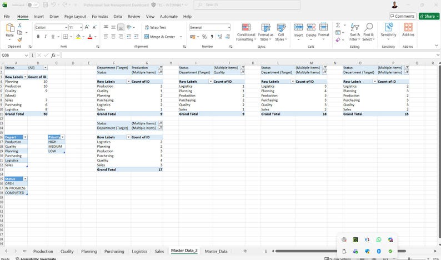Increase indent in the Alignment group
Screen dimensions: 441x260
coord(136,37)
